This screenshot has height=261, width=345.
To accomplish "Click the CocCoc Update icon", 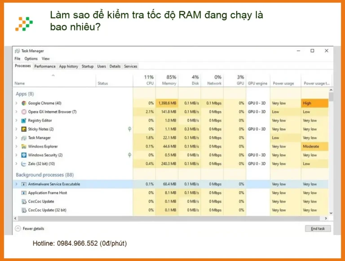I will 24,201.
